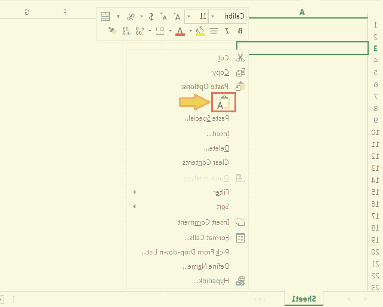Viewport: 383px width, 307px height.
Task: Switch to the Sheet1 tab
Action: [302, 298]
